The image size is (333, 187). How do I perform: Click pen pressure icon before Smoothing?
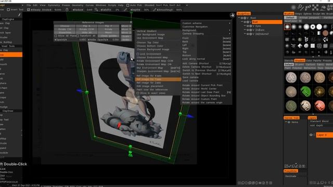(x=155, y=10)
